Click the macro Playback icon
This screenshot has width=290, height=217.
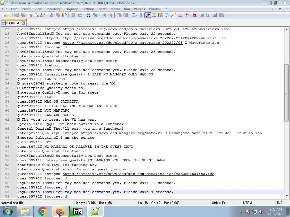(208, 15)
